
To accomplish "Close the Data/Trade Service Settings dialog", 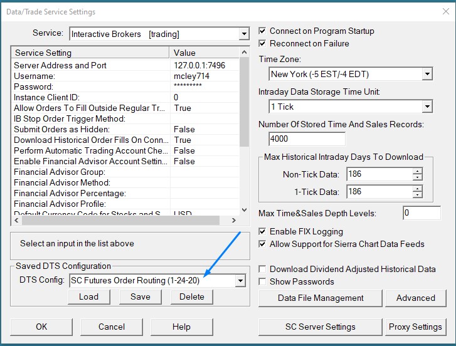I will click(x=445, y=11).
